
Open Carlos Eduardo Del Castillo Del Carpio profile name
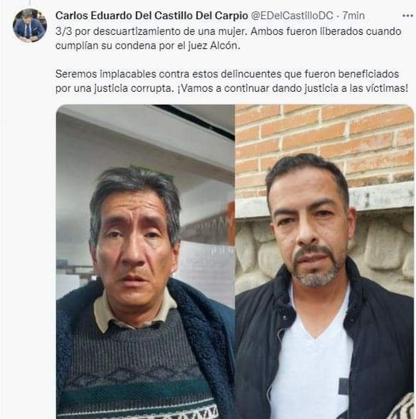tap(152, 16)
